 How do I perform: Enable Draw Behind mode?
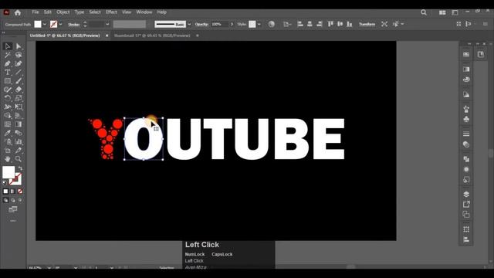[13, 200]
